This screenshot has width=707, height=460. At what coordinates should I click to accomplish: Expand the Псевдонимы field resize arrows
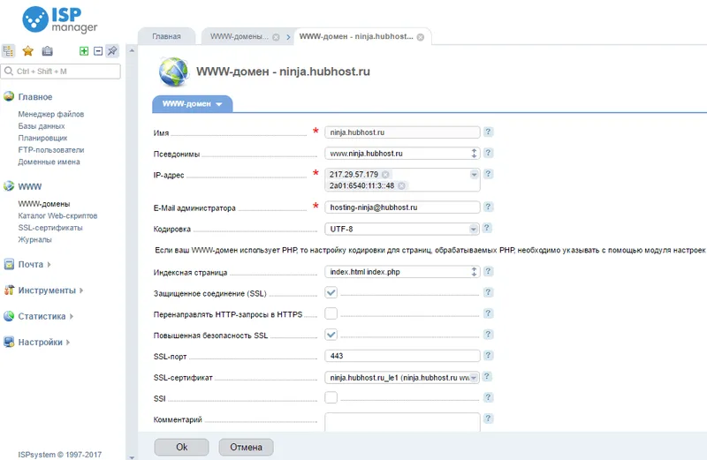474,153
